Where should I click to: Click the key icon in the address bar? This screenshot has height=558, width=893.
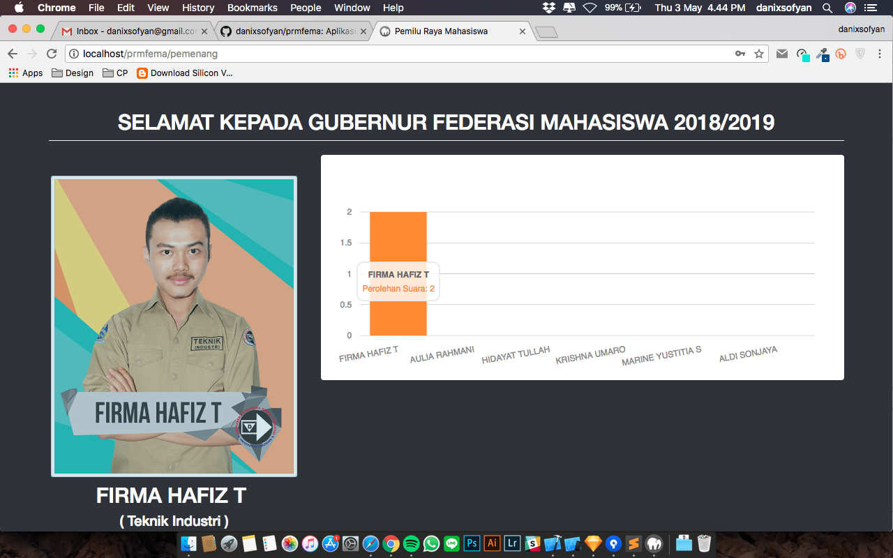click(x=740, y=53)
